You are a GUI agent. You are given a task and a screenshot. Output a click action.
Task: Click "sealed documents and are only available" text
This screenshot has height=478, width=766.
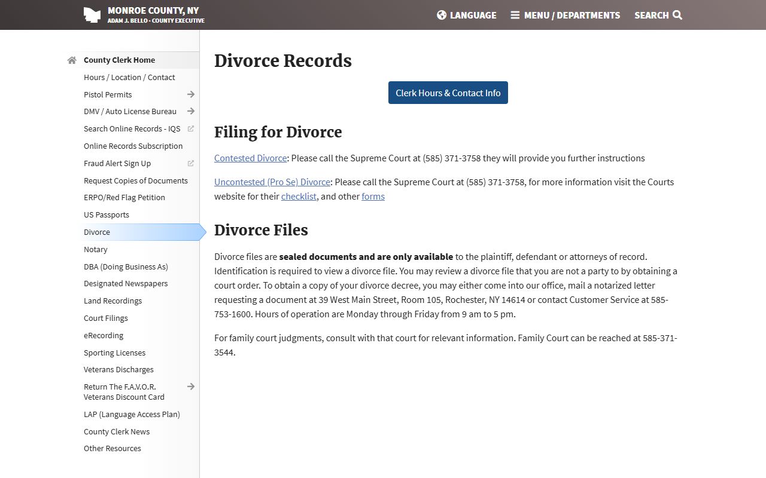coord(366,257)
